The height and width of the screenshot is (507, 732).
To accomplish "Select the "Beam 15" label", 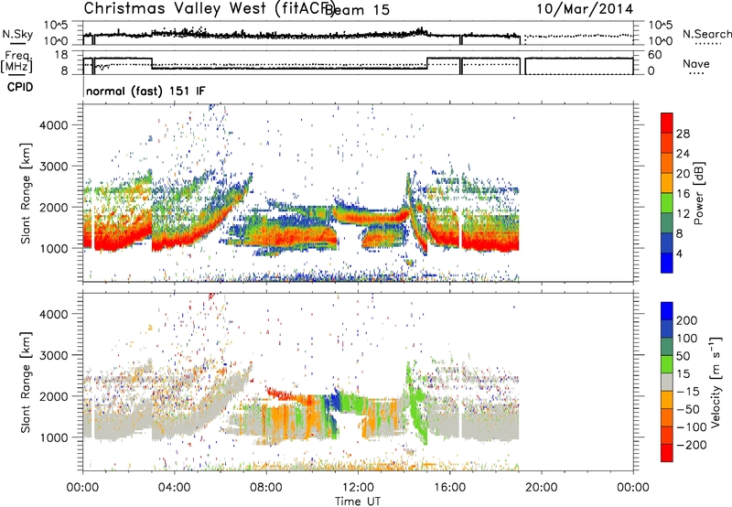I will [x=357, y=9].
